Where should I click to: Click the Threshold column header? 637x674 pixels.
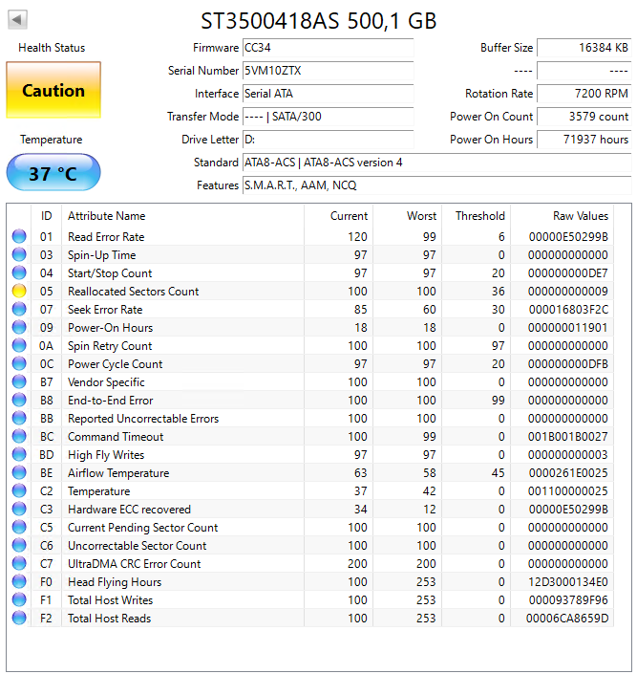point(476,216)
